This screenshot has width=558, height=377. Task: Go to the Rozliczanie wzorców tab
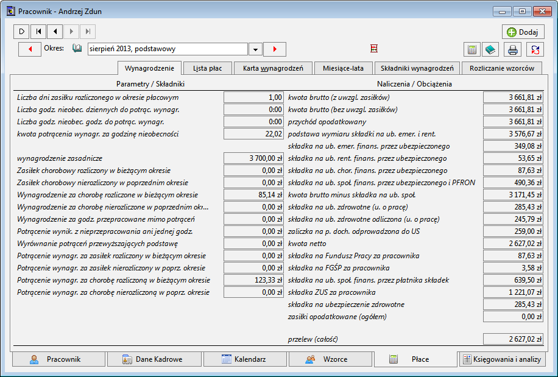coord(502,68)
